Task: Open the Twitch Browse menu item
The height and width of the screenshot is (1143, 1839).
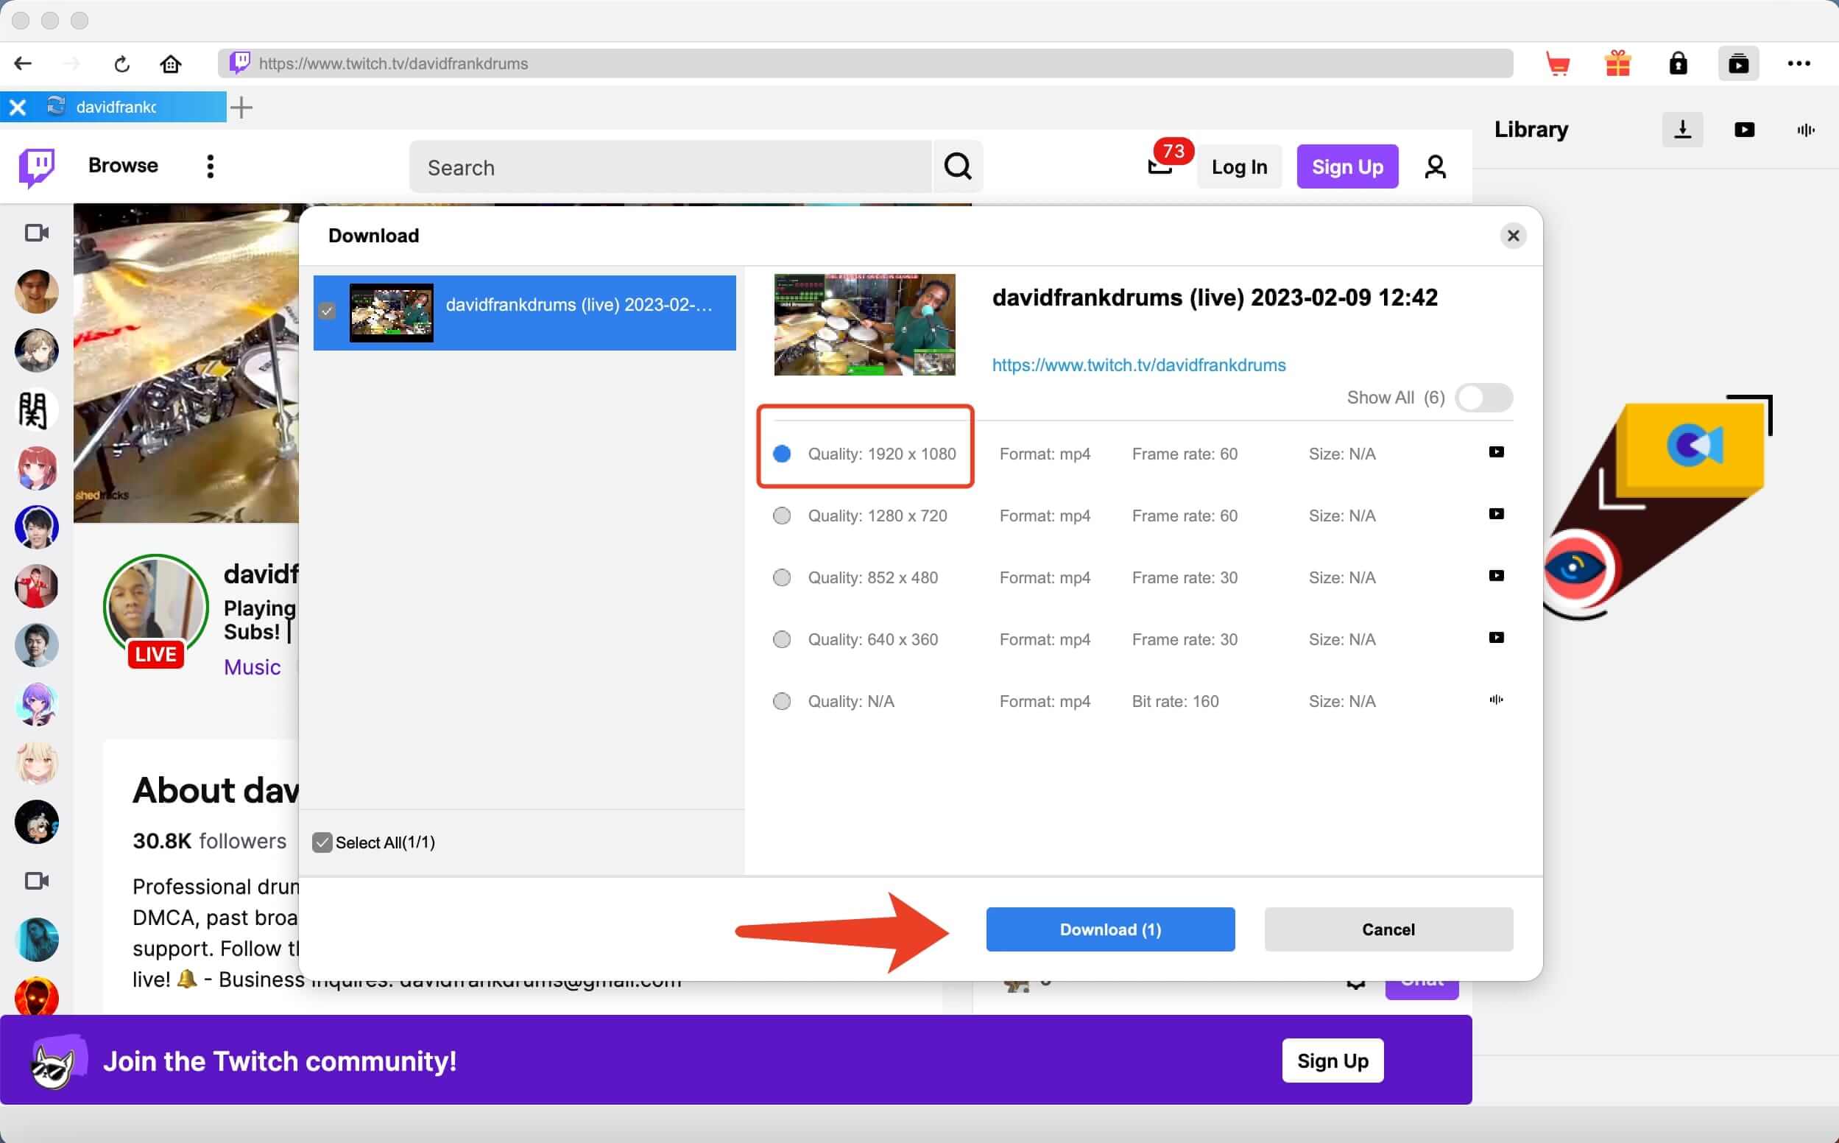Action: pos(123,166)
